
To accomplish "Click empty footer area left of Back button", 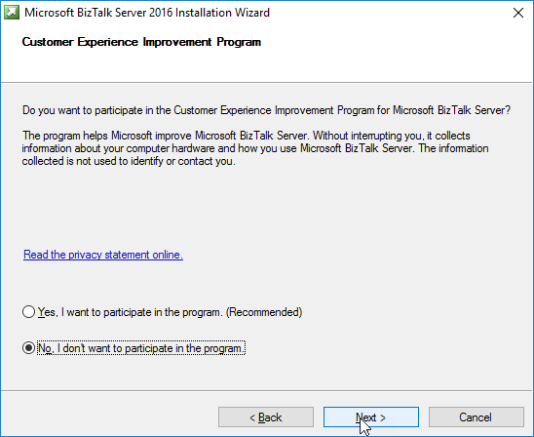I will (x=109, y=417).
